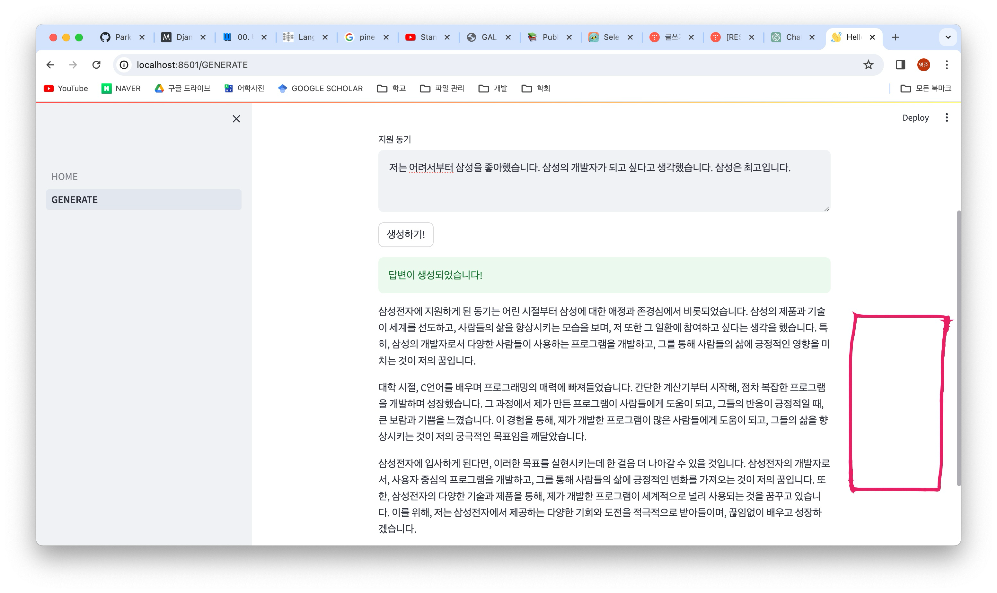Screen dimensions: 997x593
Task: Open the 어학사전 bookmark
Action: tap(244, 88)
